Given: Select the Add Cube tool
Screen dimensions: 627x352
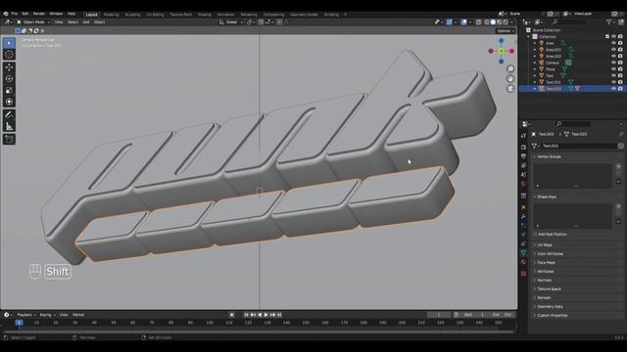Looking at the screenshot, I should tap(9, 139).
